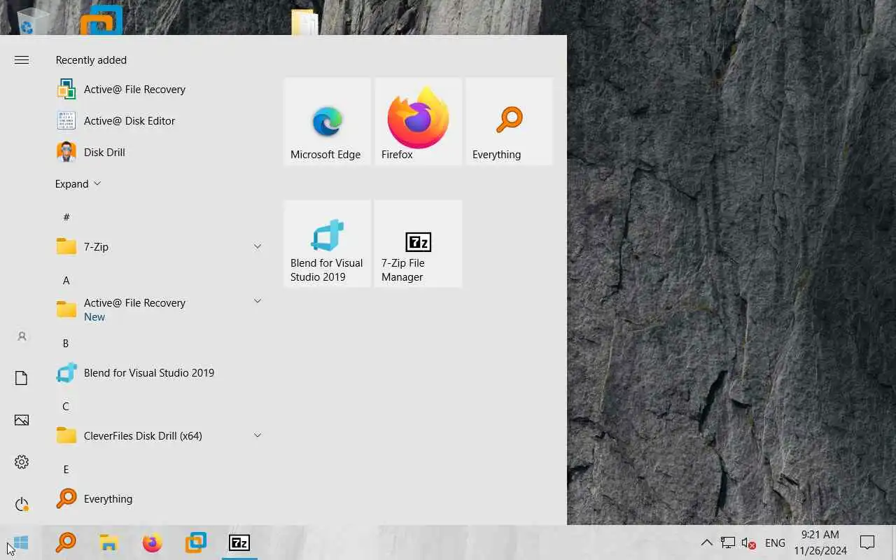This screenshot has height=560, width=896.
Task: Open the Start menu hamburger expand icon
Action: pos(22,60)
